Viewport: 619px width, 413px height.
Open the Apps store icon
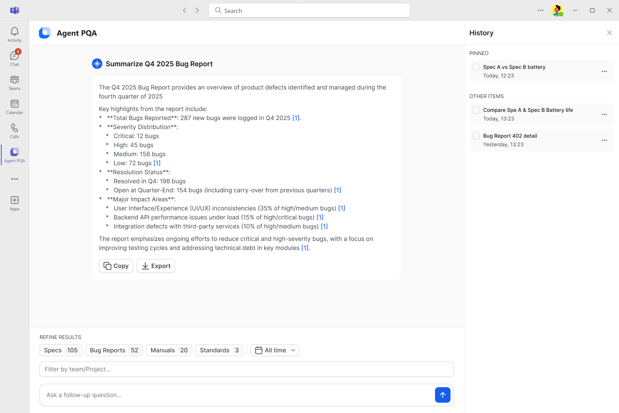click(x=15, y=203)
